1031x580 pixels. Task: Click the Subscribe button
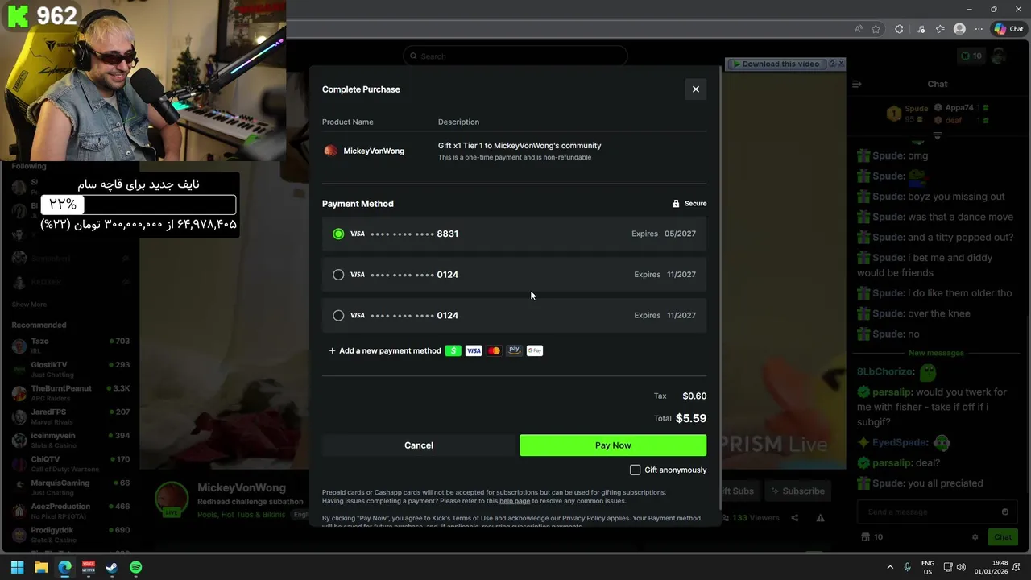797,491
